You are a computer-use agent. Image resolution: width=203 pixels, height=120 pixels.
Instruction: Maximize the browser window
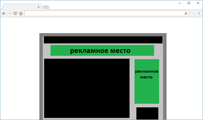click(189, 3)
